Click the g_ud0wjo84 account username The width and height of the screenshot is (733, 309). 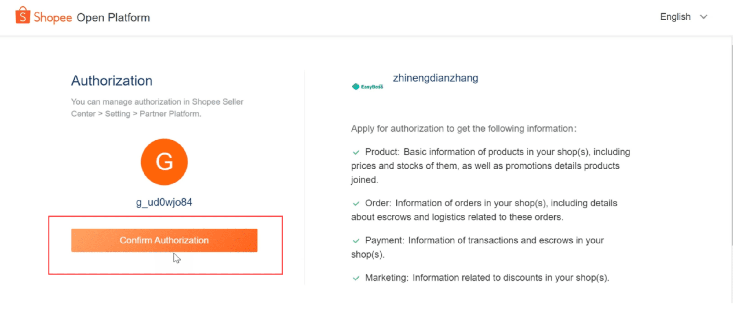click(x=164, y=202)
